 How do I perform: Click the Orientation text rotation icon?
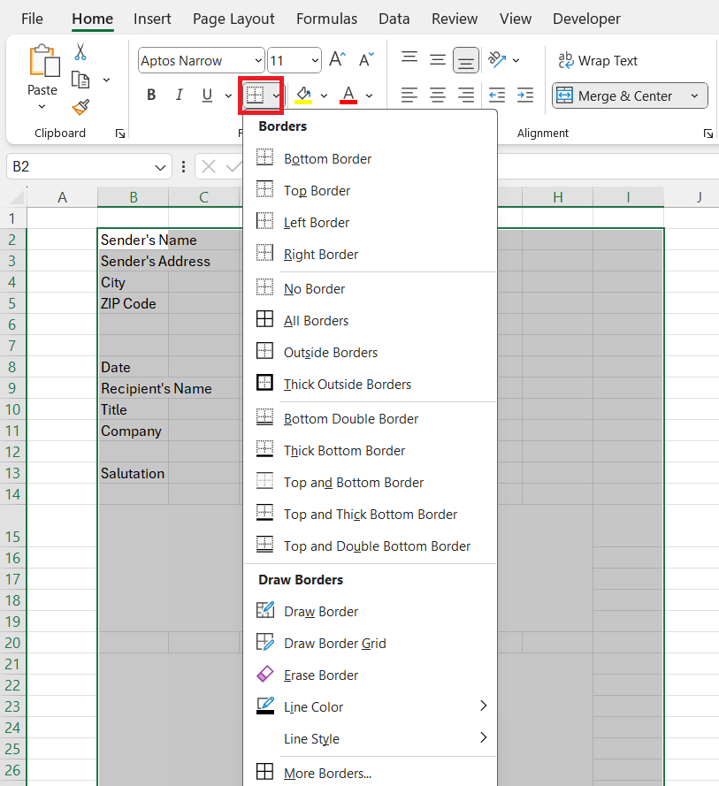point(497,59)
